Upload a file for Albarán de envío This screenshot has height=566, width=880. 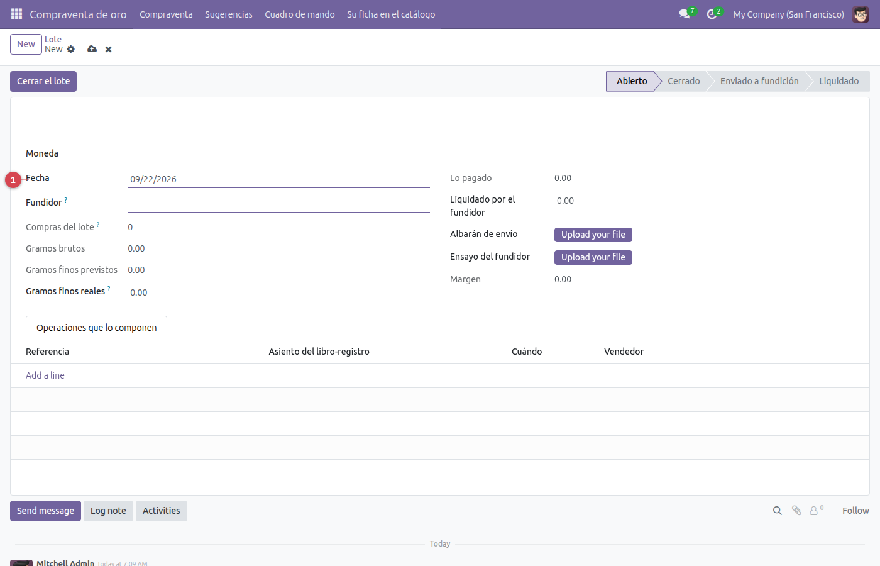pos(593,235)
